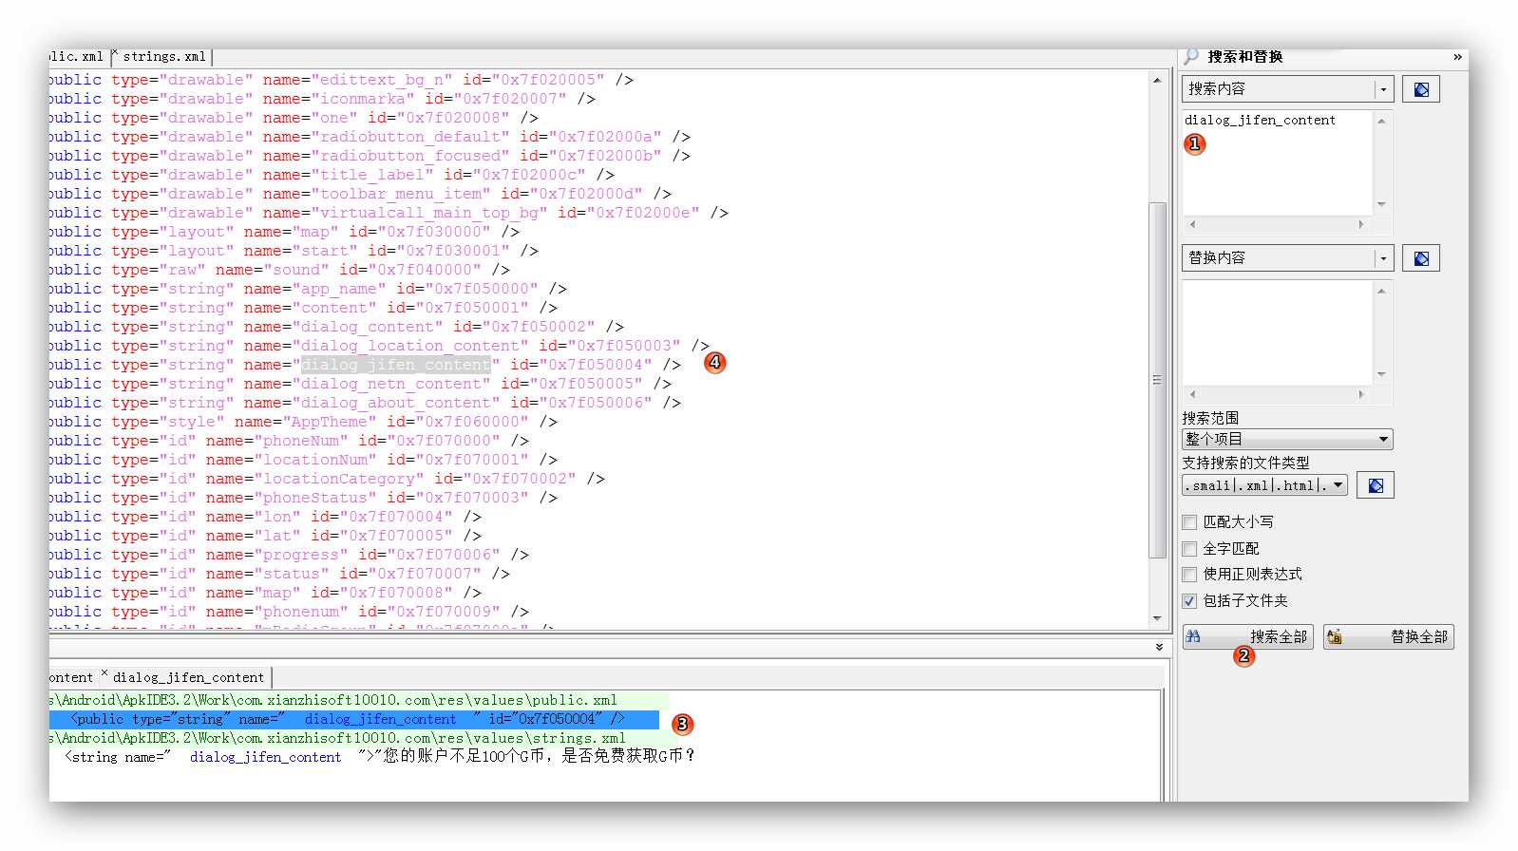Screen dimensions: 1518x851
Task: Select the strings.xml result line with dialog_jifen_content
Action: click(x=380, y=757)
